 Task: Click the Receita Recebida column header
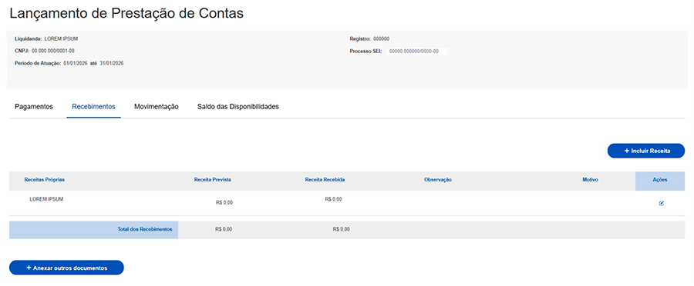point(325,180)
